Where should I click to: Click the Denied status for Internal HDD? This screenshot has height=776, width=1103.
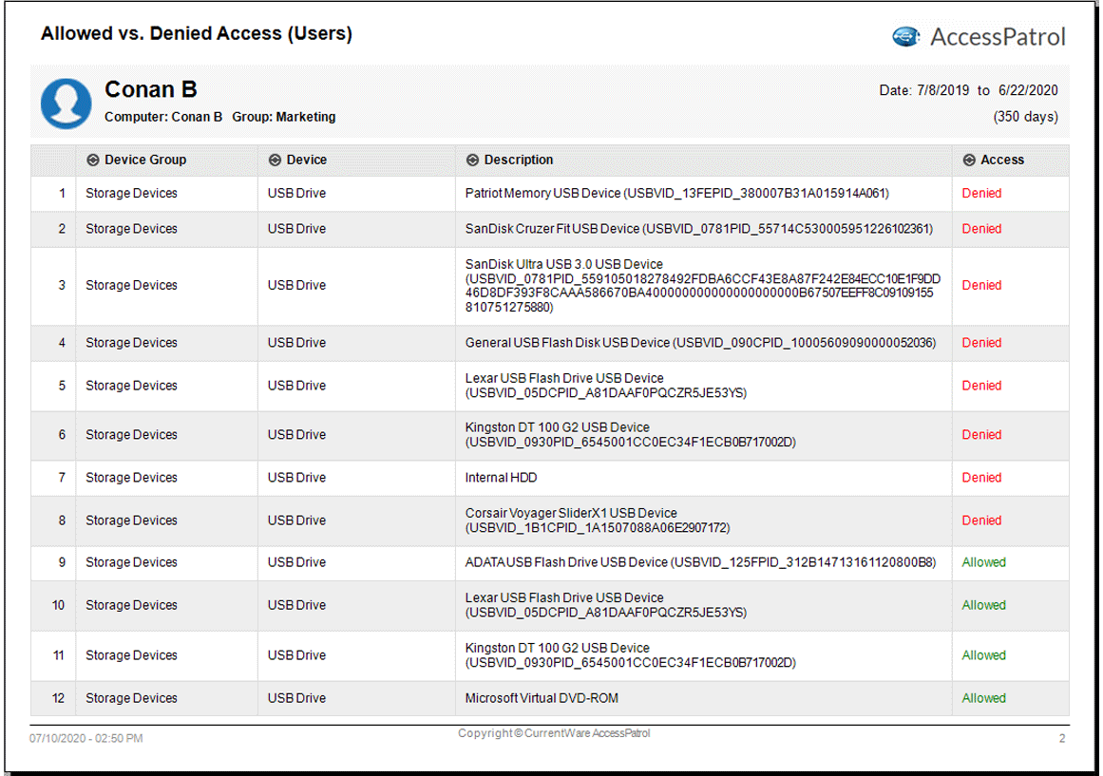[981, 478]
